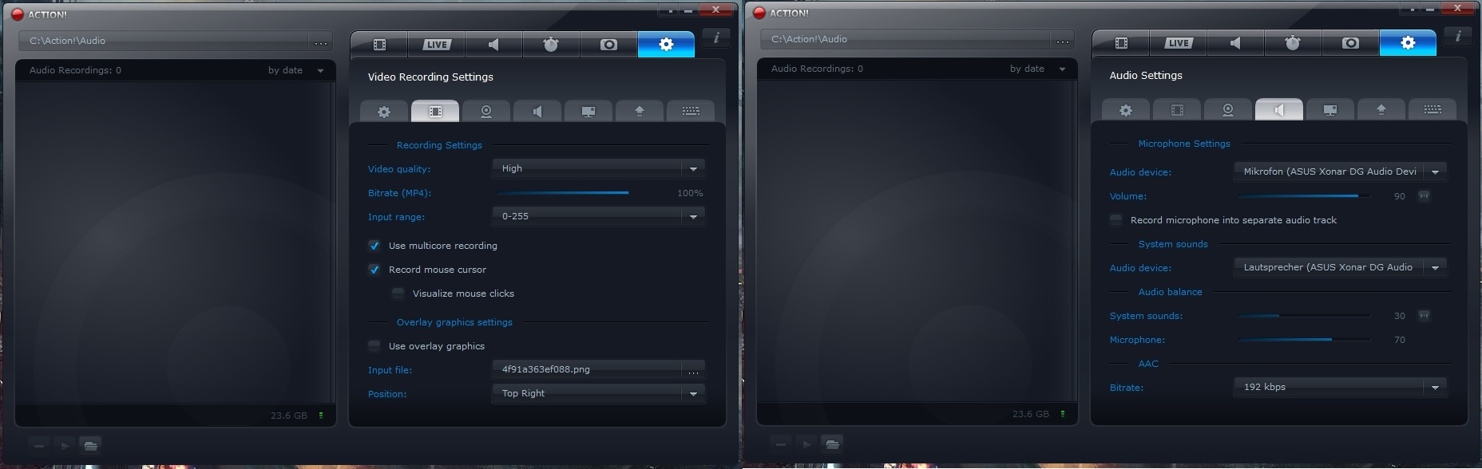Viewport: 1482px width, 469px height.
Task: Open video recordings tab in left window
Action: tap(379, 45)
